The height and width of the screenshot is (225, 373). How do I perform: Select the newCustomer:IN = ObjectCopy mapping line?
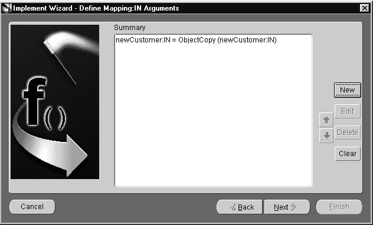[196, 40]
